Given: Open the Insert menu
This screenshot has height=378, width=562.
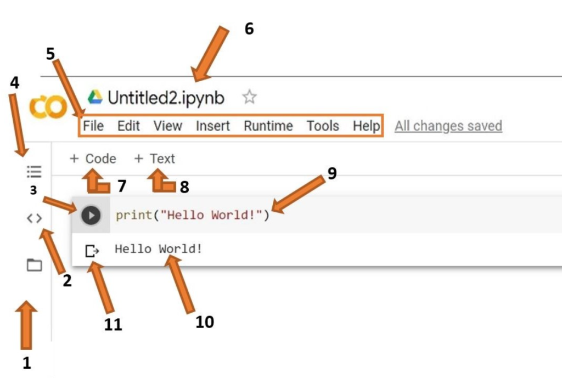Looking at the screenshot, I should [213, 126].
